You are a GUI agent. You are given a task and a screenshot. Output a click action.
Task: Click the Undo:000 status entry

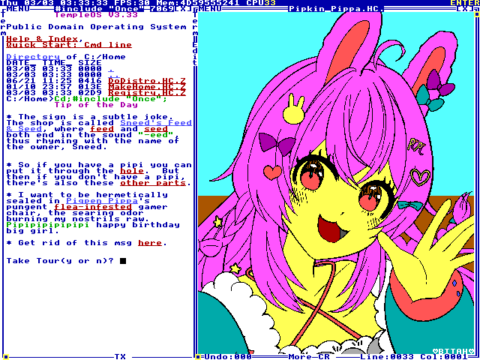(x=228, y=357)
